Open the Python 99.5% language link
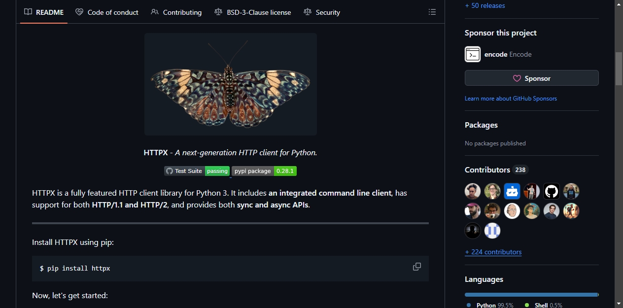Viewport: 623px width, 308px height. coord(491,305)
